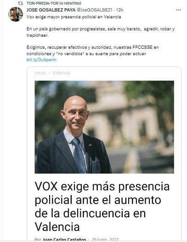Click author Juan Carlos Castaños

coord(64,239)
